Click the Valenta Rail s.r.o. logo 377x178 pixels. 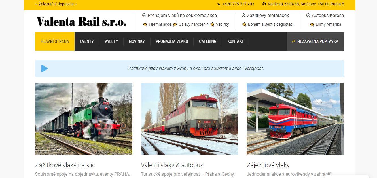[81, 21]
